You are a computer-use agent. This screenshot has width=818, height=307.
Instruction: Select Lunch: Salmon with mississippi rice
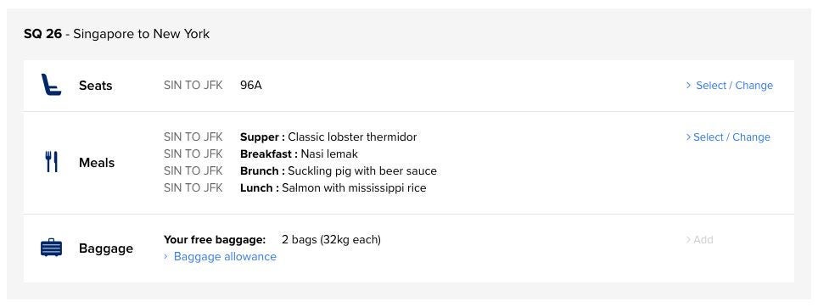(333, 187)
